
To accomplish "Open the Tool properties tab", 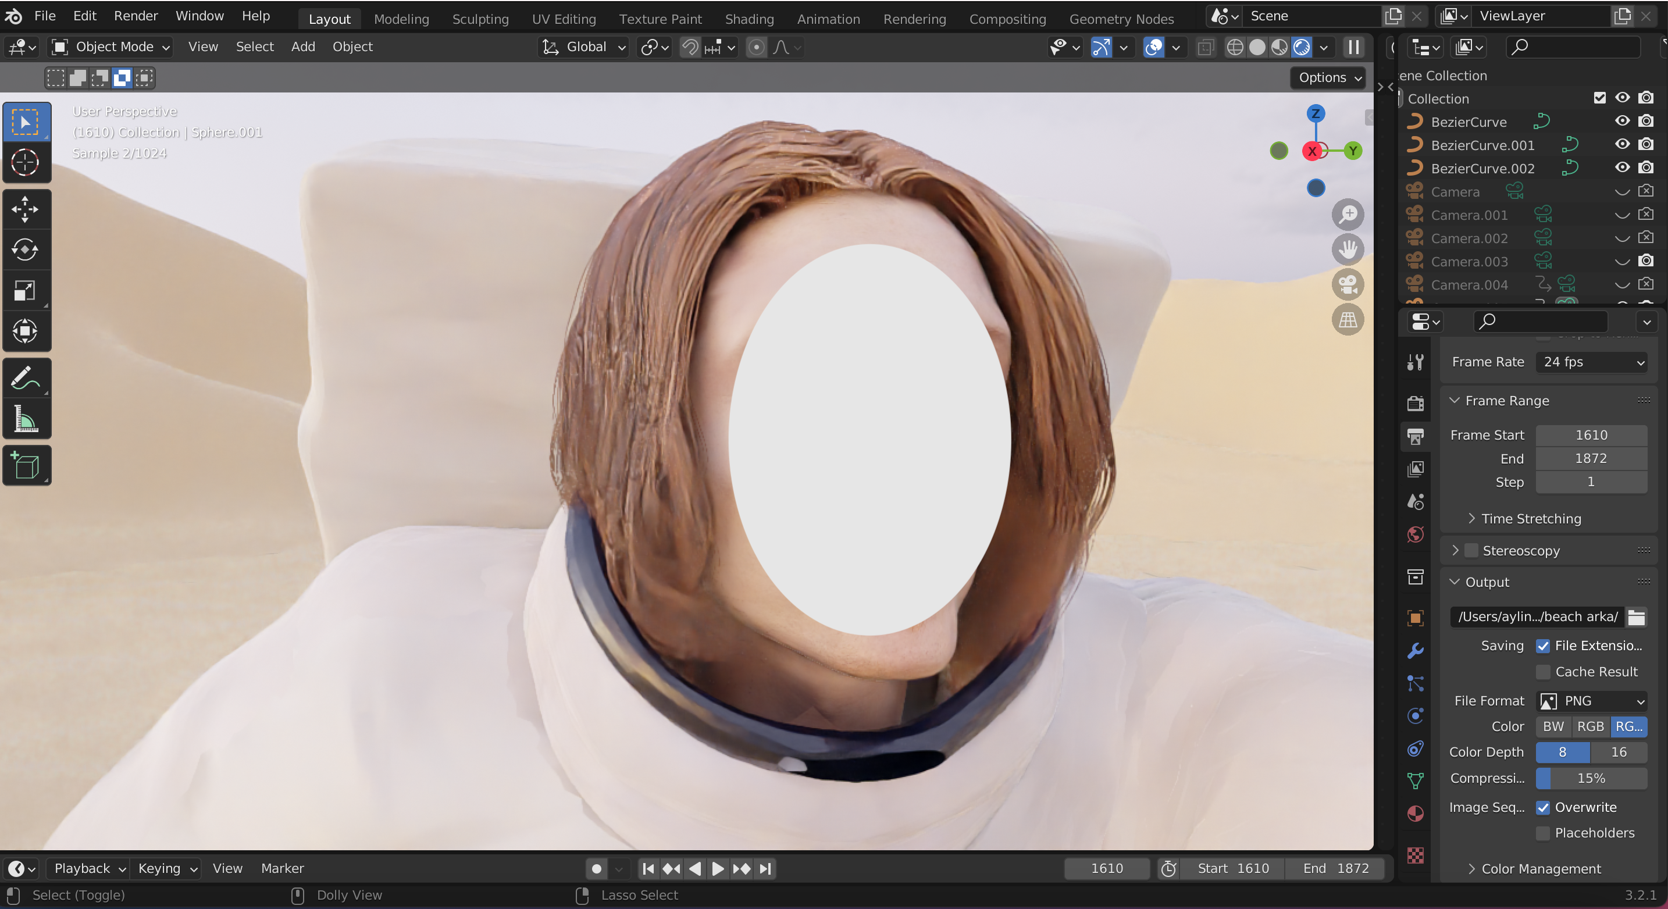I will coord(1416,362).
